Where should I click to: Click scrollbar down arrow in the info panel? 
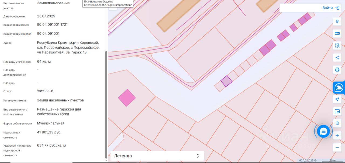pyautogui.click(x=106, y=160)
